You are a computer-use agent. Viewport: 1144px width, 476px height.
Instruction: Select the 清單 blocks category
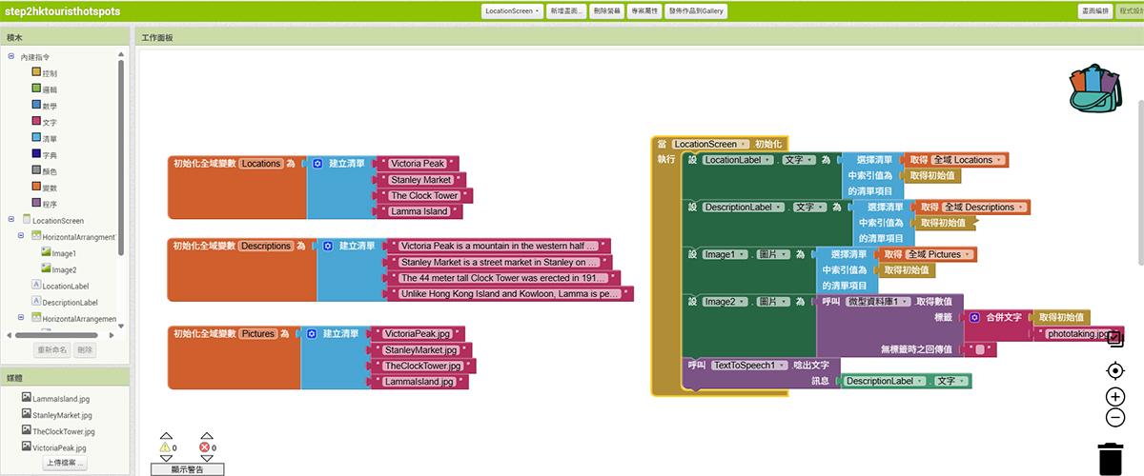[50, 138]
